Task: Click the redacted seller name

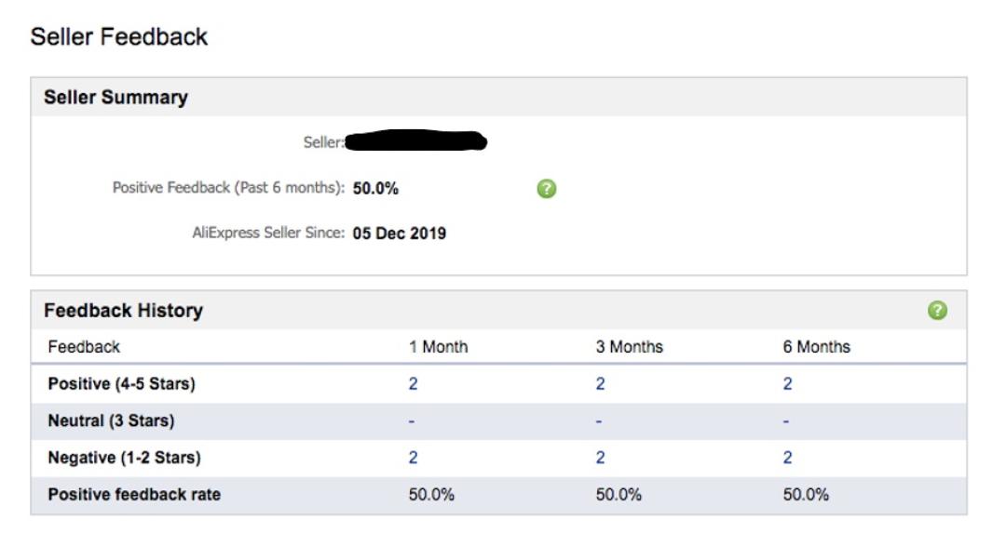Action: [416, 142]
